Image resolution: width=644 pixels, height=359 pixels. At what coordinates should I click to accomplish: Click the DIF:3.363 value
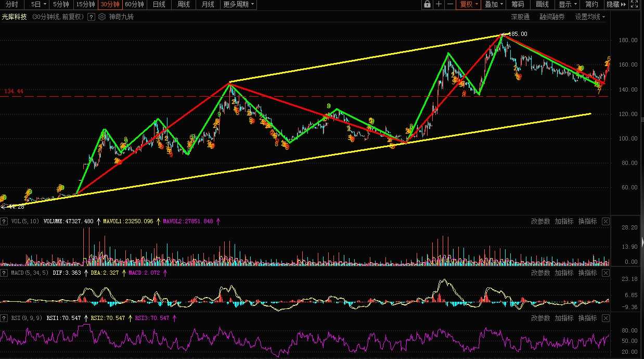[x=67, y=273]
